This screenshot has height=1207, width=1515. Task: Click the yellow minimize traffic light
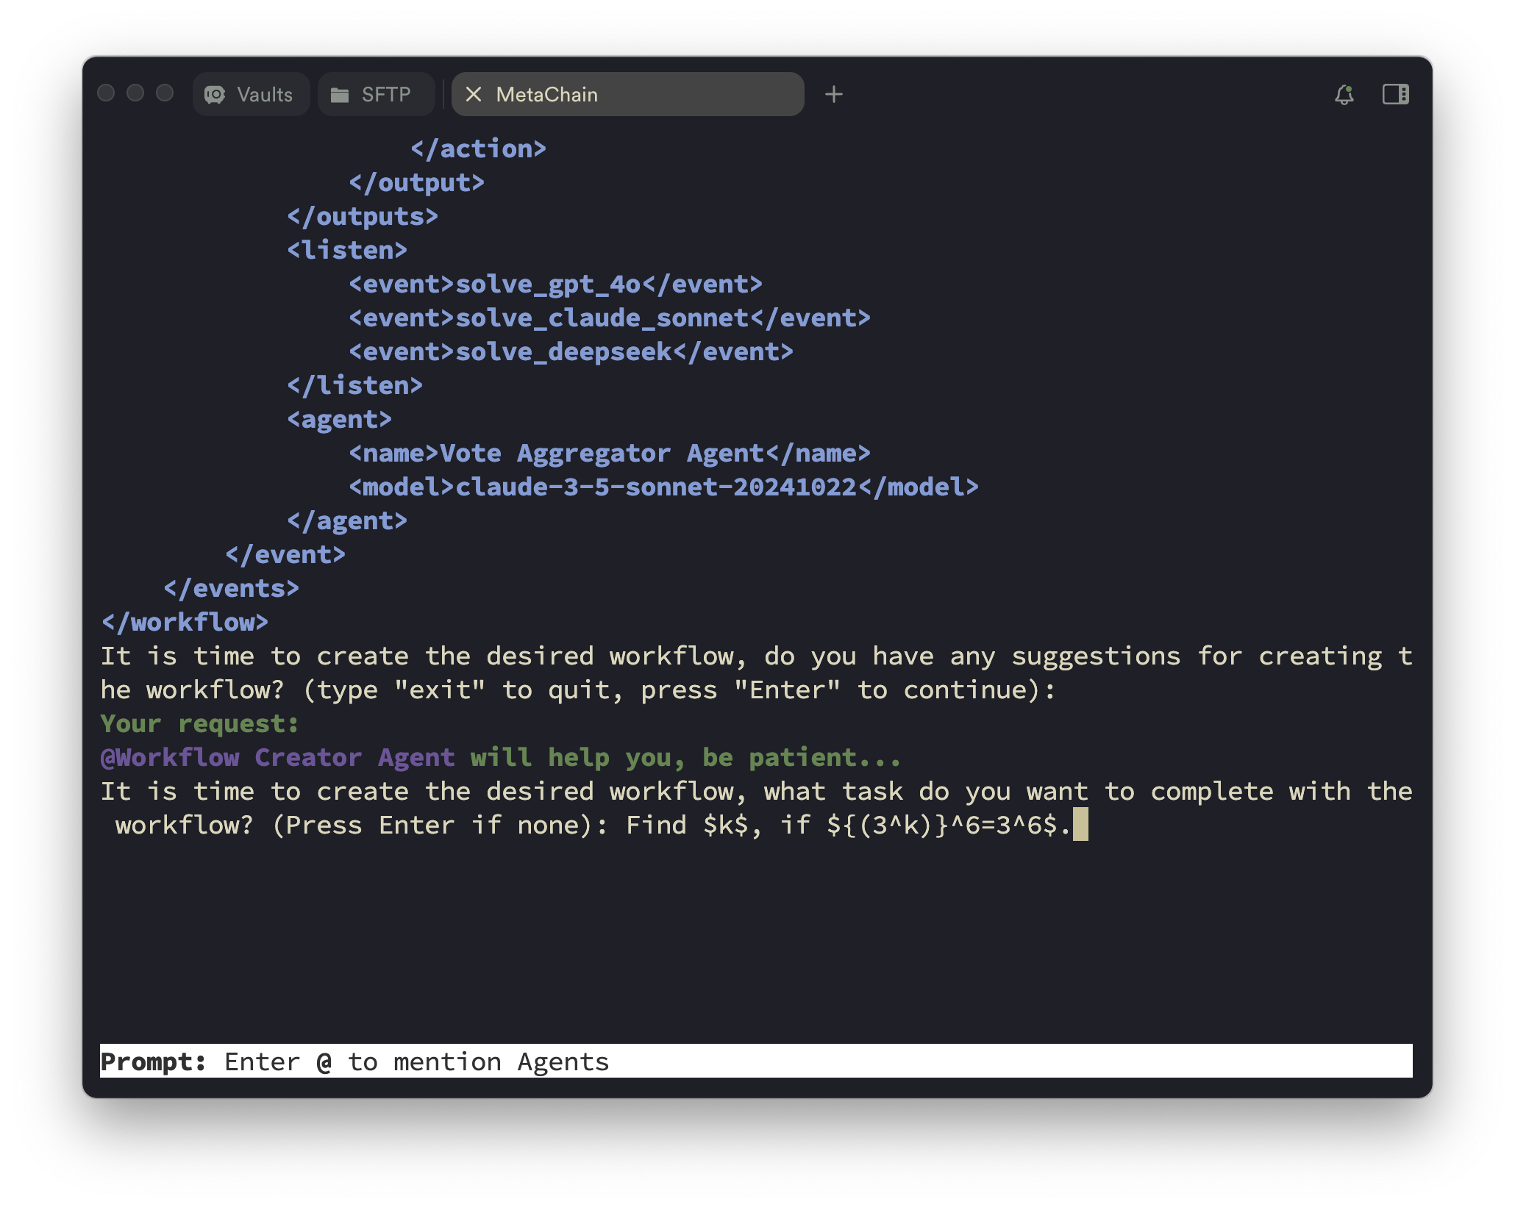coord(134,93)
